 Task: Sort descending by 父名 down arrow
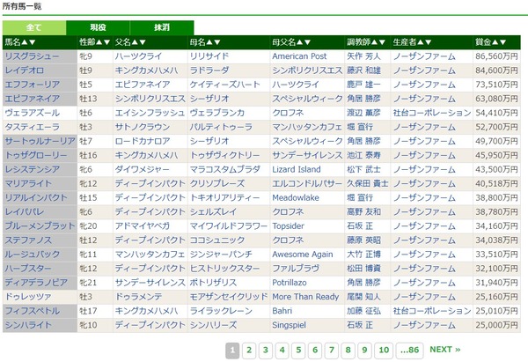point(143,42)
